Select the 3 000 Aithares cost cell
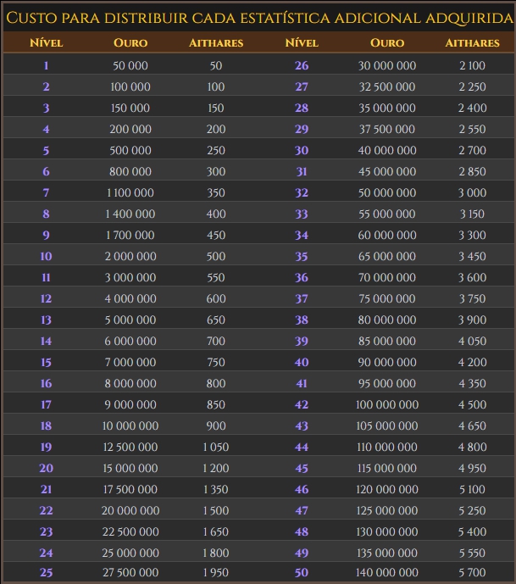Screen dimensions: 516x584 [472, 192]
